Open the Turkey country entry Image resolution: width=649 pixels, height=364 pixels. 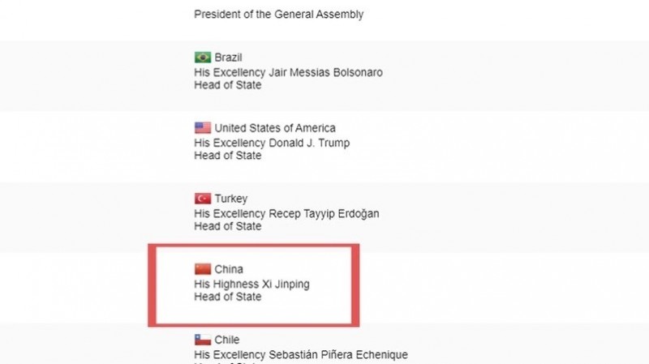point(231,199)
